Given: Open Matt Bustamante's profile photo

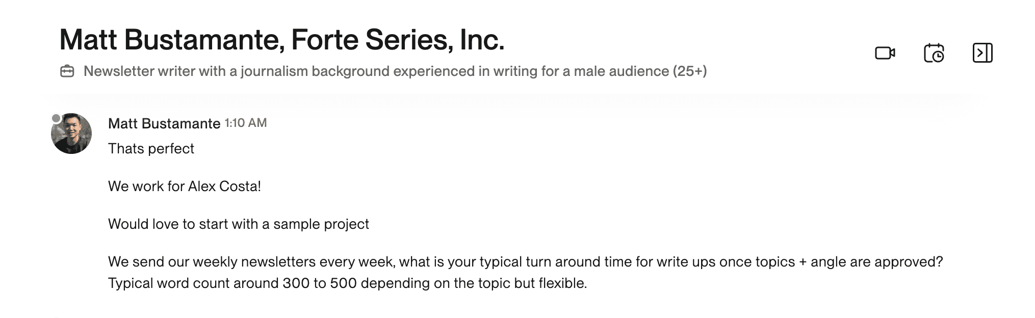Looking at the screenshot, I should point(72,134).
